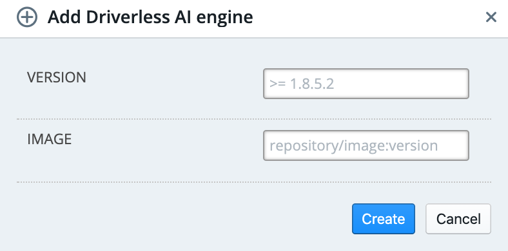Abort engine creation via Cancel
Viewport: 508px width, 251px height.
458,219
